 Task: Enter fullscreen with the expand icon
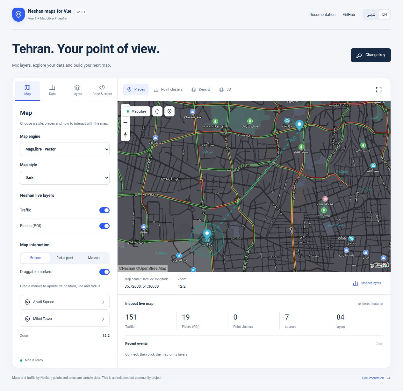(378, 90)
